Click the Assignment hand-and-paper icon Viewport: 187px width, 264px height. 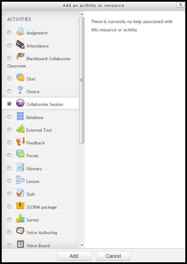click(20, 31)
